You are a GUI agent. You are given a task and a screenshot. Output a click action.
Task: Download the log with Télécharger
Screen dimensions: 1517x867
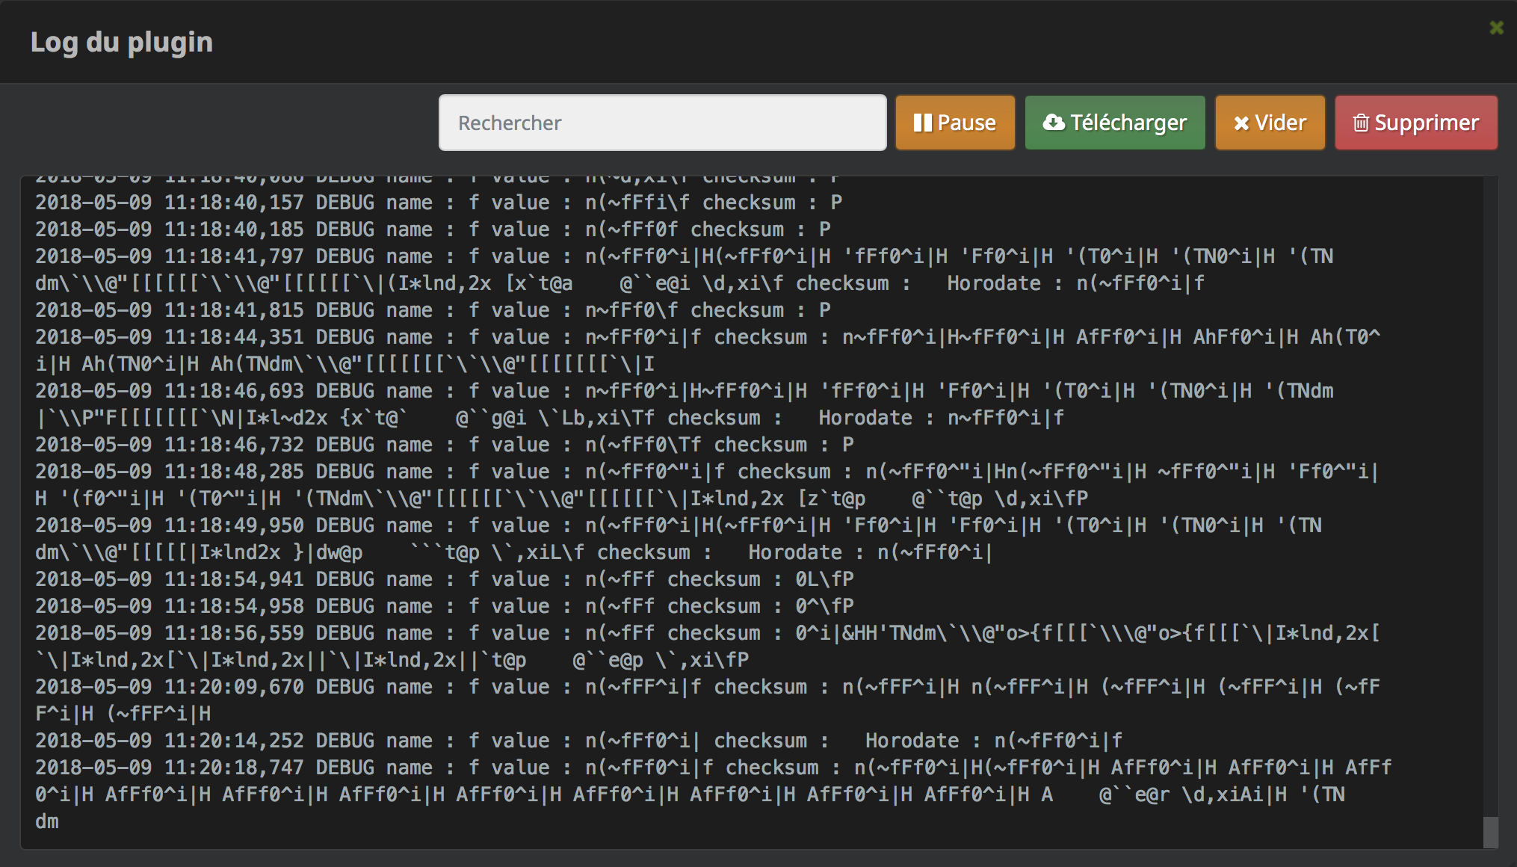pyautogui.click(x=1115, y=123)
